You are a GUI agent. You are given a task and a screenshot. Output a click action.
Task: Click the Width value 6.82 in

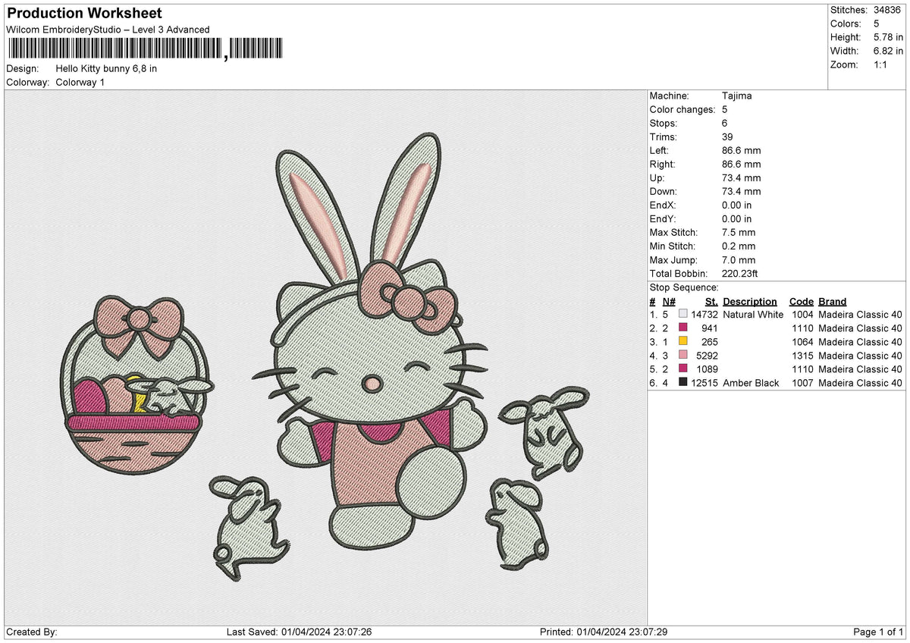pyautogui.click(x=888, y=51)
